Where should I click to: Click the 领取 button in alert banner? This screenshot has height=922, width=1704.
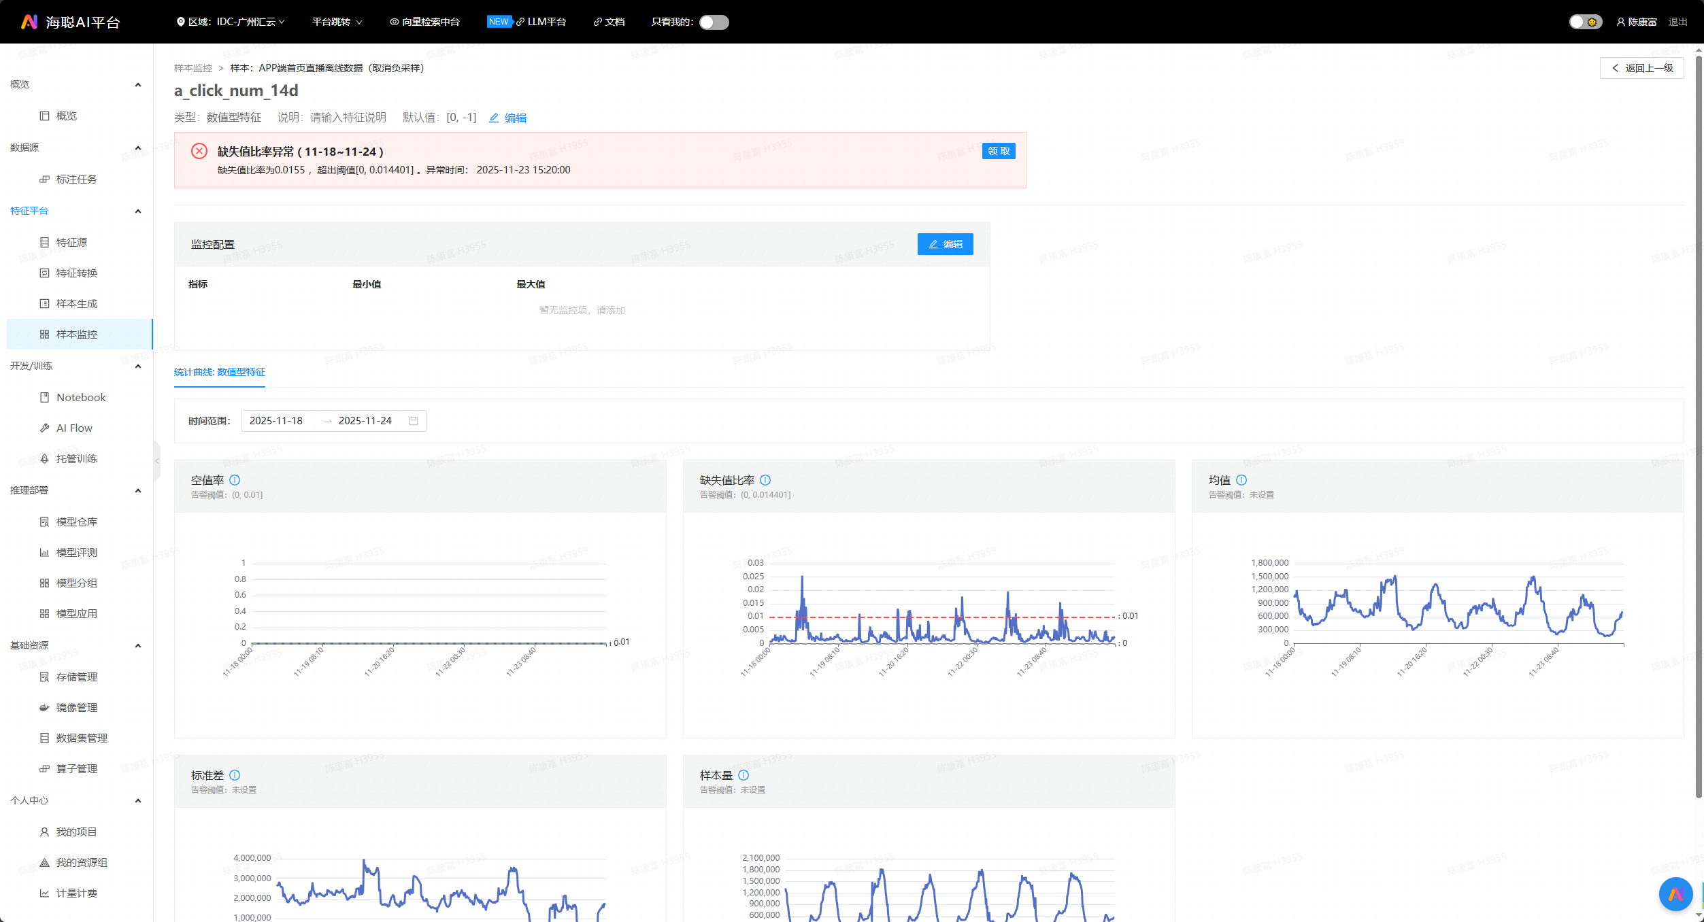tap(999, 151)
